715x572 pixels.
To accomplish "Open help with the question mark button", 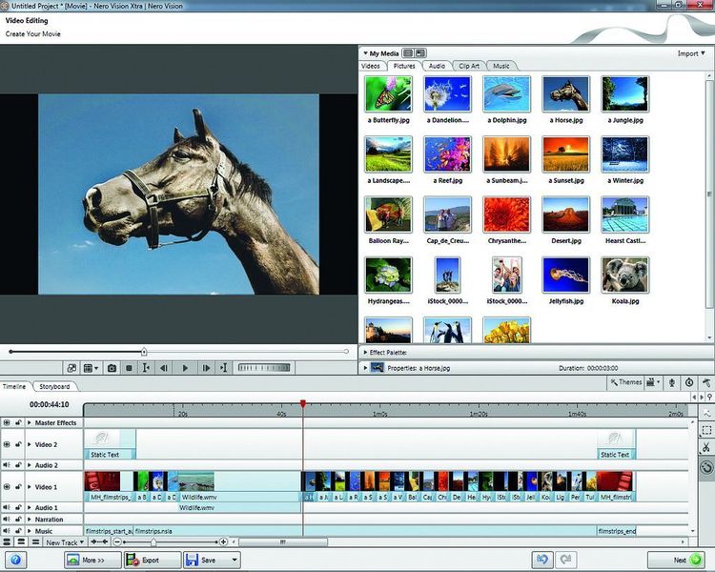I will pyautogui.click(x=15, y=560).
